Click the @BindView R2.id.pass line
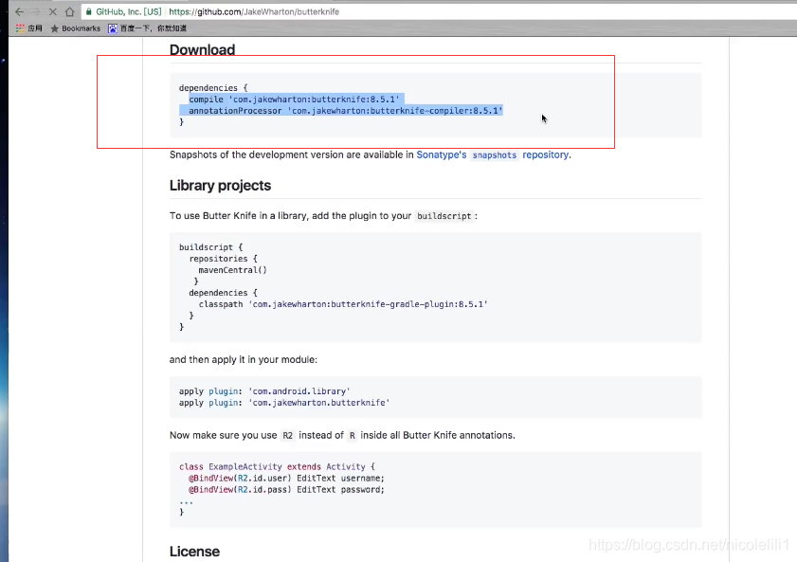The height and width of the screenshot is (562, 797). point(287,489)
